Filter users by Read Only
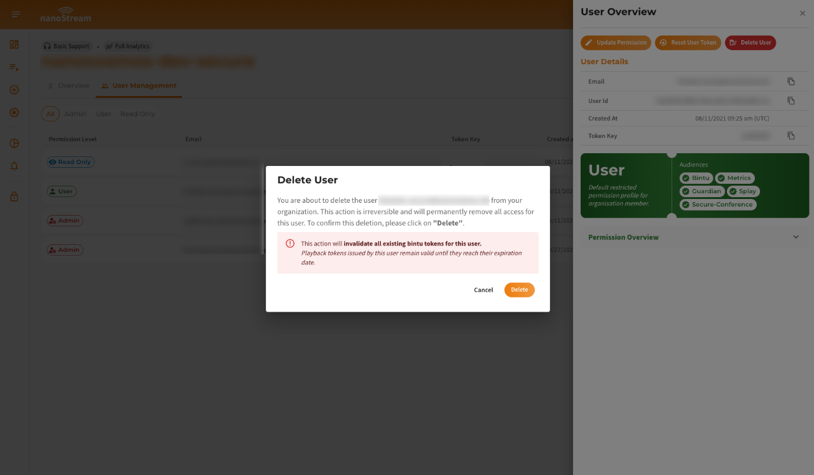The image size is (814, 475). pos(138,114)
